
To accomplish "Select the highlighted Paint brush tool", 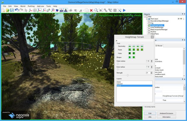I will (x=130, y=50).
